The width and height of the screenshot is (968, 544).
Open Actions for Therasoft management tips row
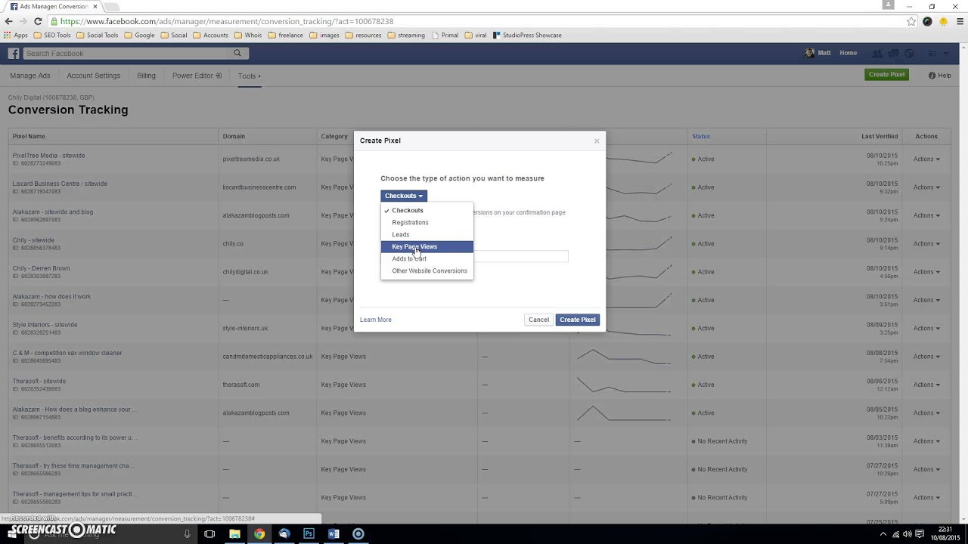click(926, 498)
